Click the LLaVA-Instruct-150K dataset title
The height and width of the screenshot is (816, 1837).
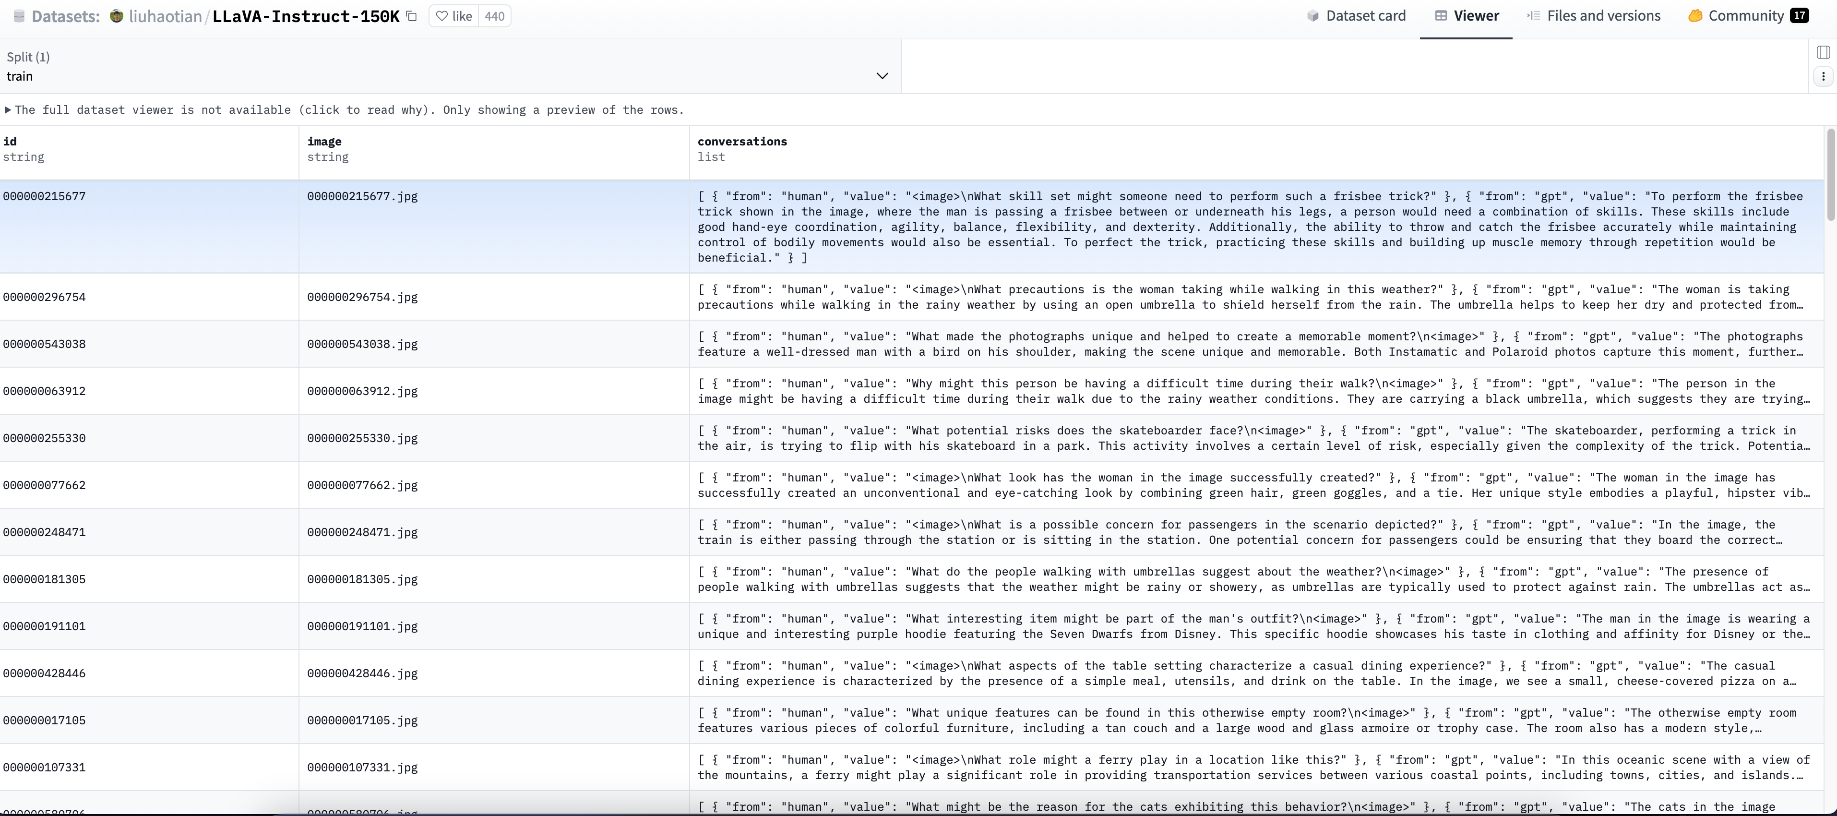[306, 16]
